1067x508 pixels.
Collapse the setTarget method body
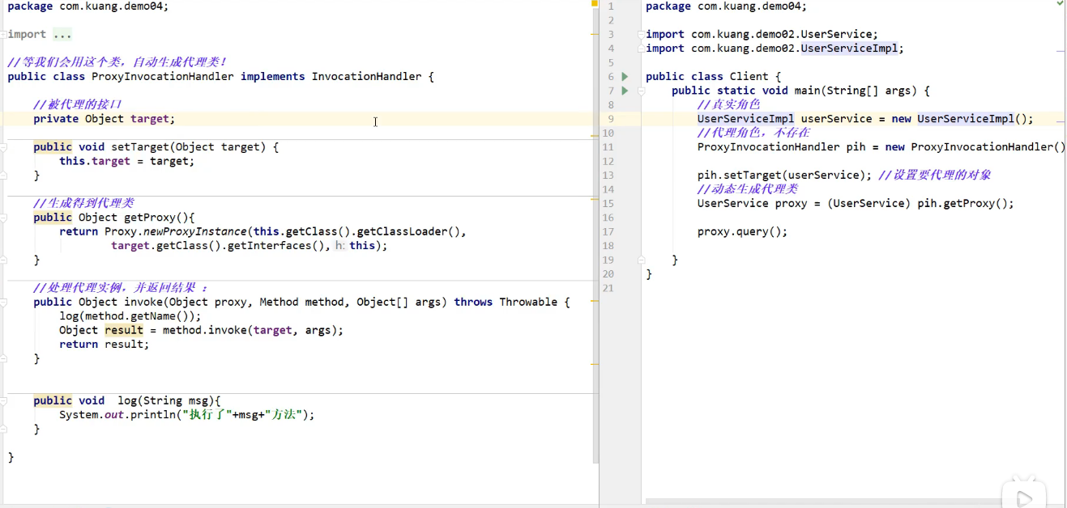4,147
